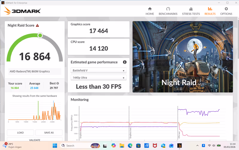Viewport: 239px width, 150px height.
Task: Show hidden system tray icons chevron
Action: click(197, 146)
